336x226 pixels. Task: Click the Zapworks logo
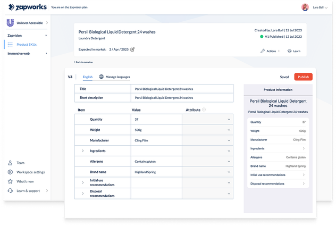27,7
